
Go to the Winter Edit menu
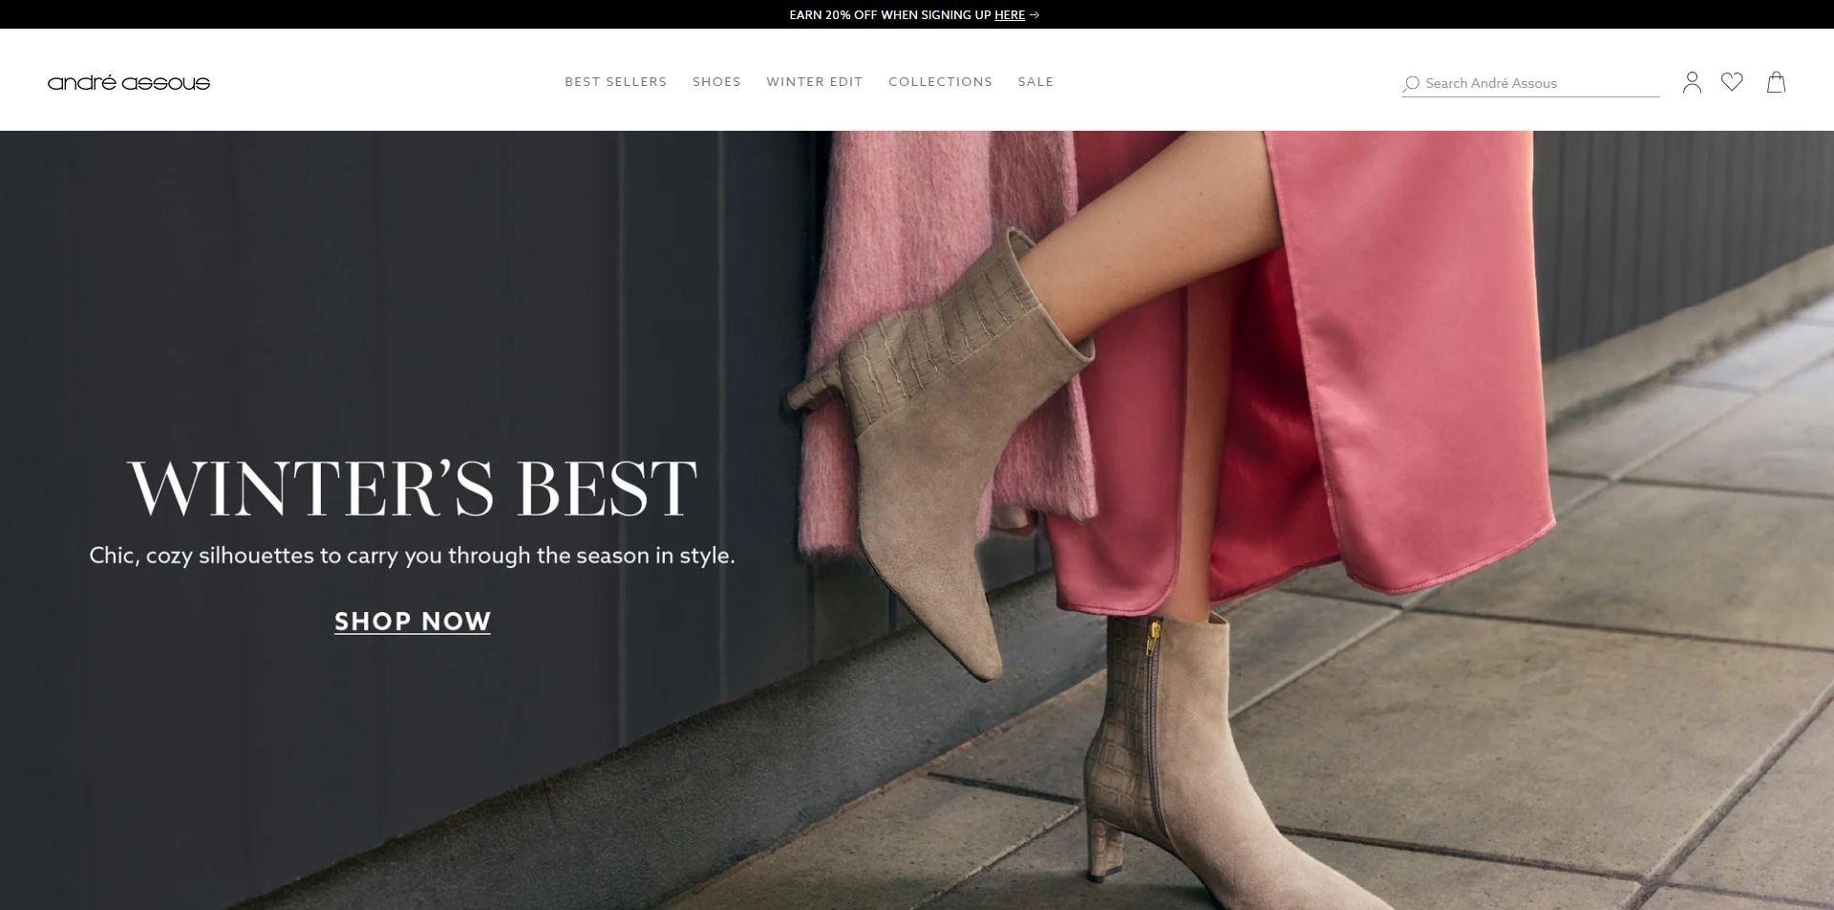point(814,82)
